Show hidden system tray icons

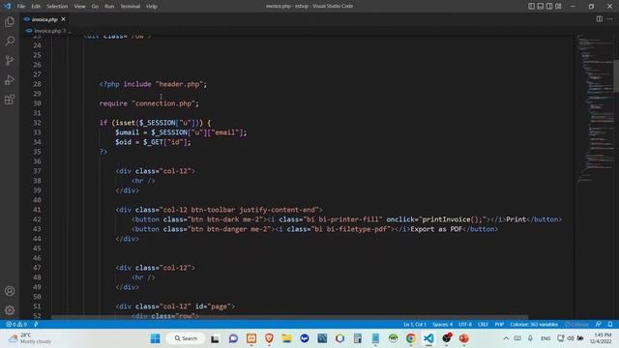click(506, 338)
